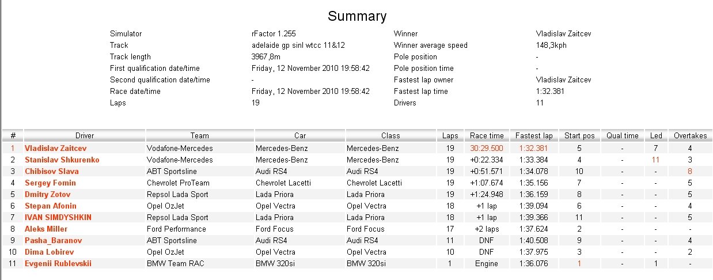This screenshot has width=713, height=280.
Task: Open Stanislav Shkurenko driver link
Action: coord(62,160)
